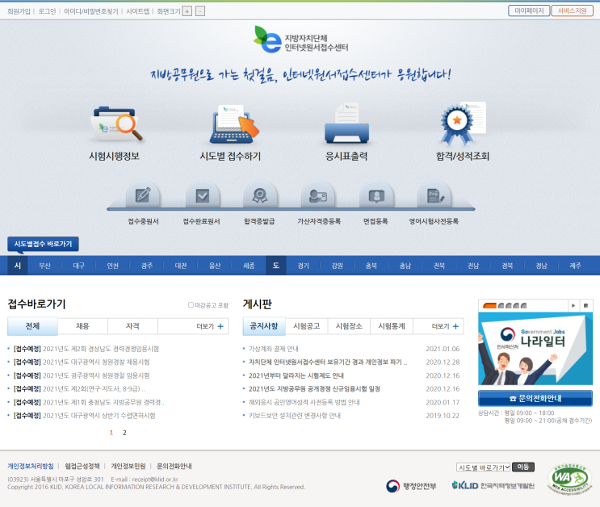The height and width of the screenshot is (507, 600).
Task: Open the 개인정보민원 footer link
Action: (x=128, y=466)
